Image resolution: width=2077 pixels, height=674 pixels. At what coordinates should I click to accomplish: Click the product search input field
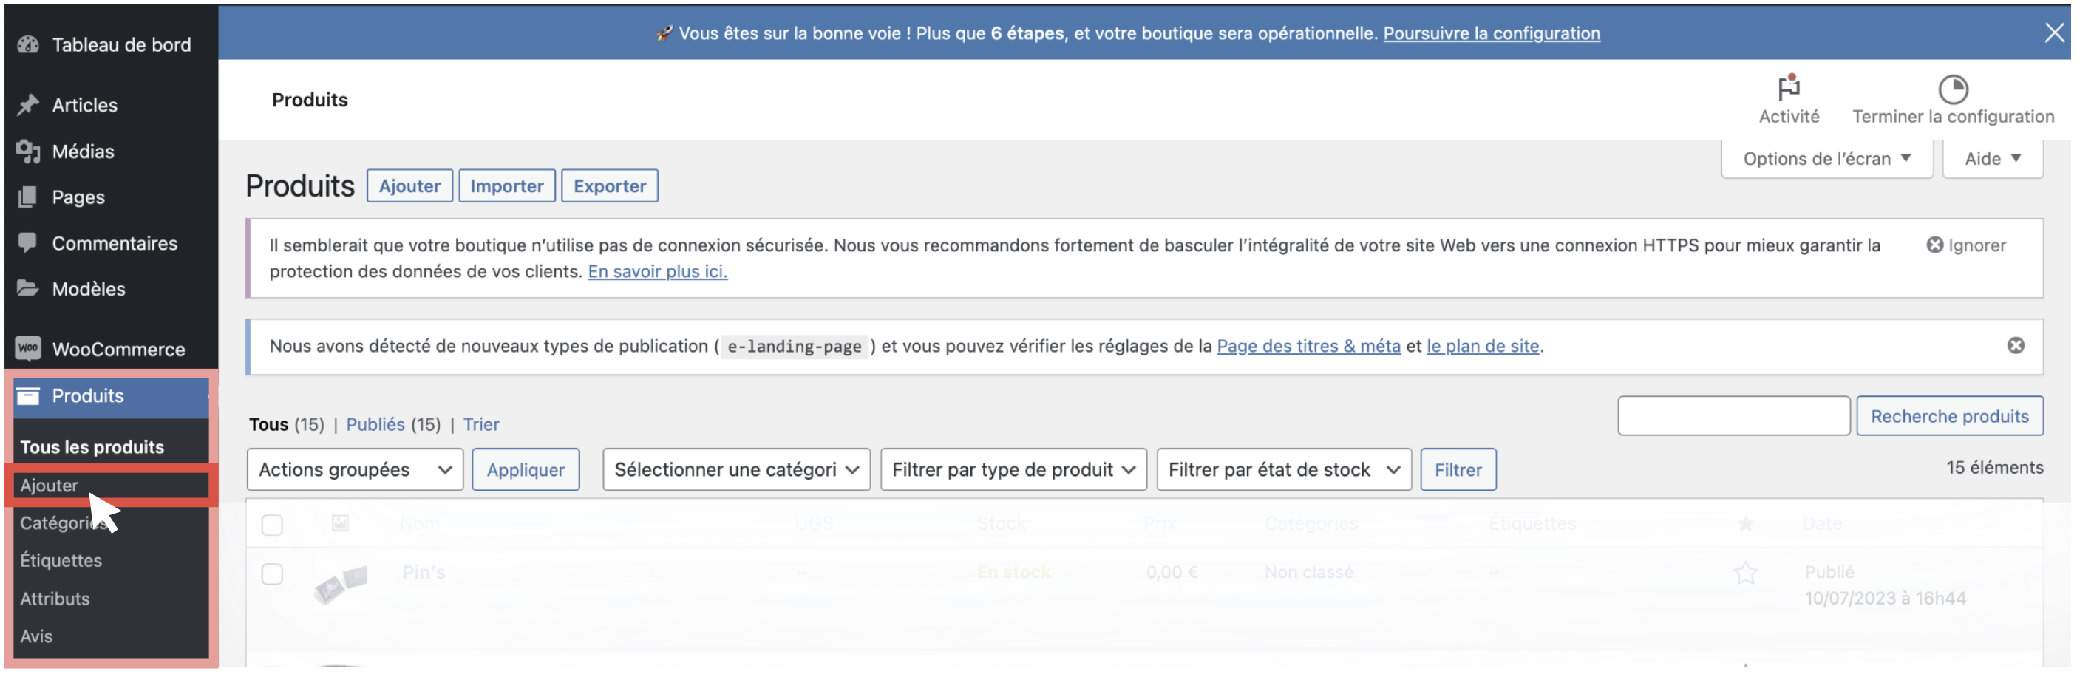1733,416
